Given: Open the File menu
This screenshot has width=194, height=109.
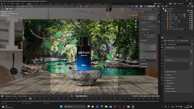Looking at the screenshot, I should (x=5, y=4).
